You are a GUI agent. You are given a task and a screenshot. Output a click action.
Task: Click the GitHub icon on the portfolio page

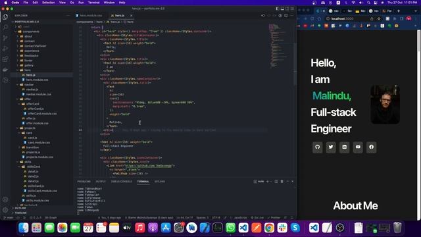317,147
